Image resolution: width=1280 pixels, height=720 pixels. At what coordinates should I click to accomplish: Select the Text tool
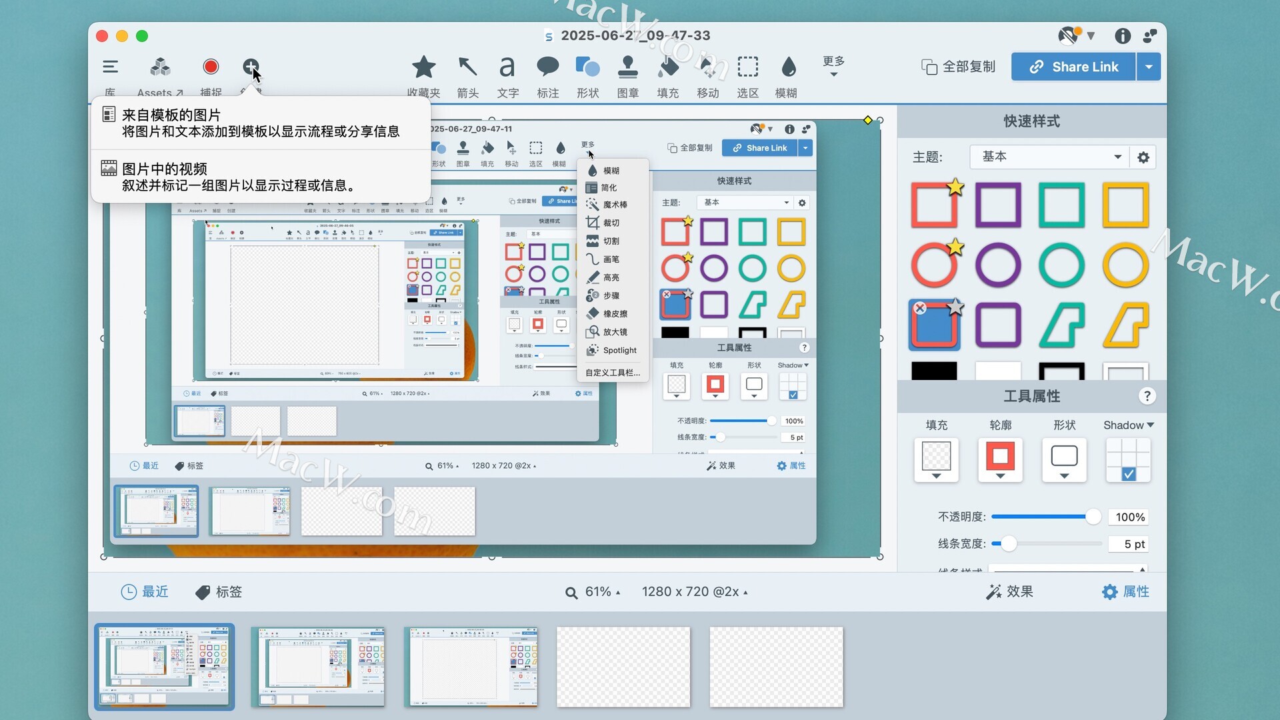click(507, 67)
